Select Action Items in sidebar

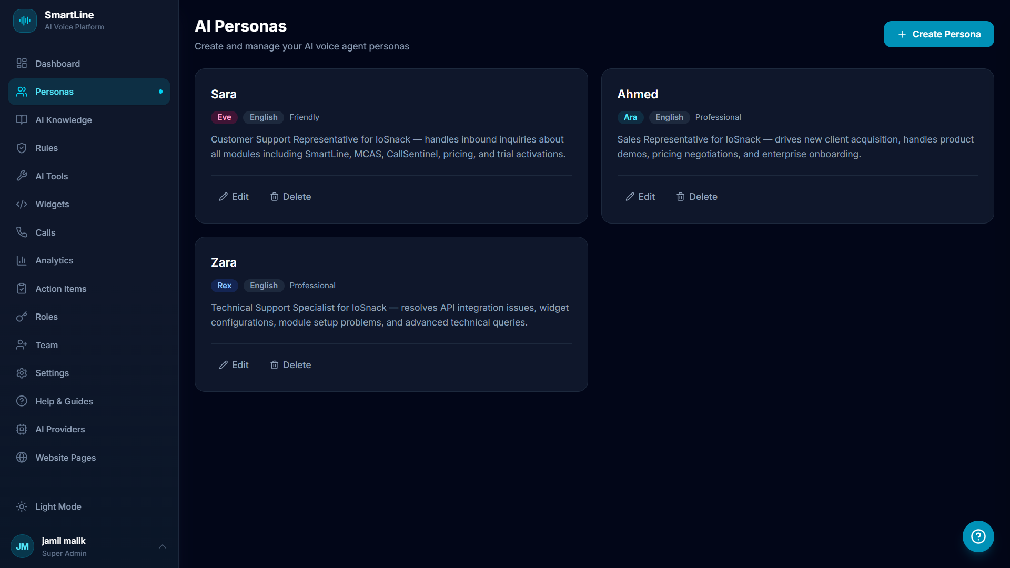(x=60, y=289)
